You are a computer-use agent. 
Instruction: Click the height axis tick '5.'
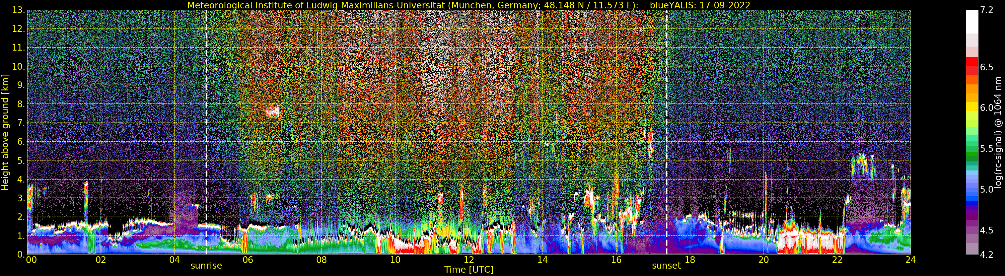coord(21,160)
